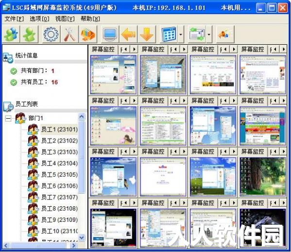The image size is (291, 252).
Task: Open the 选项[O] menu
Action: click(x=39, y=19)
